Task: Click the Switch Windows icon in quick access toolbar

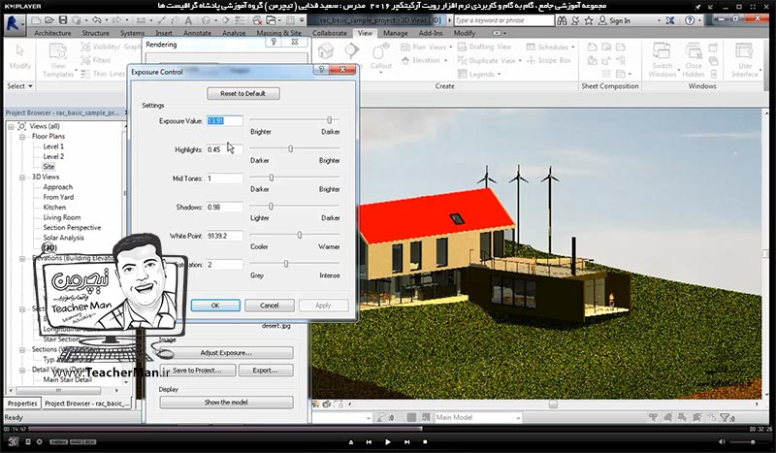Action: (x=272, y=20)
